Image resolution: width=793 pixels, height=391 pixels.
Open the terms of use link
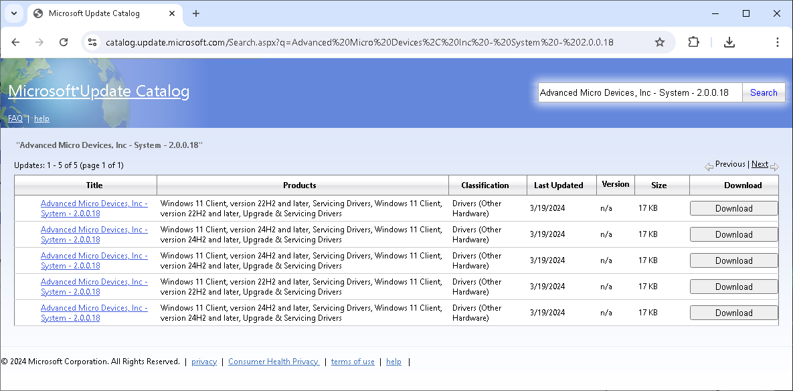pos(353,362)
